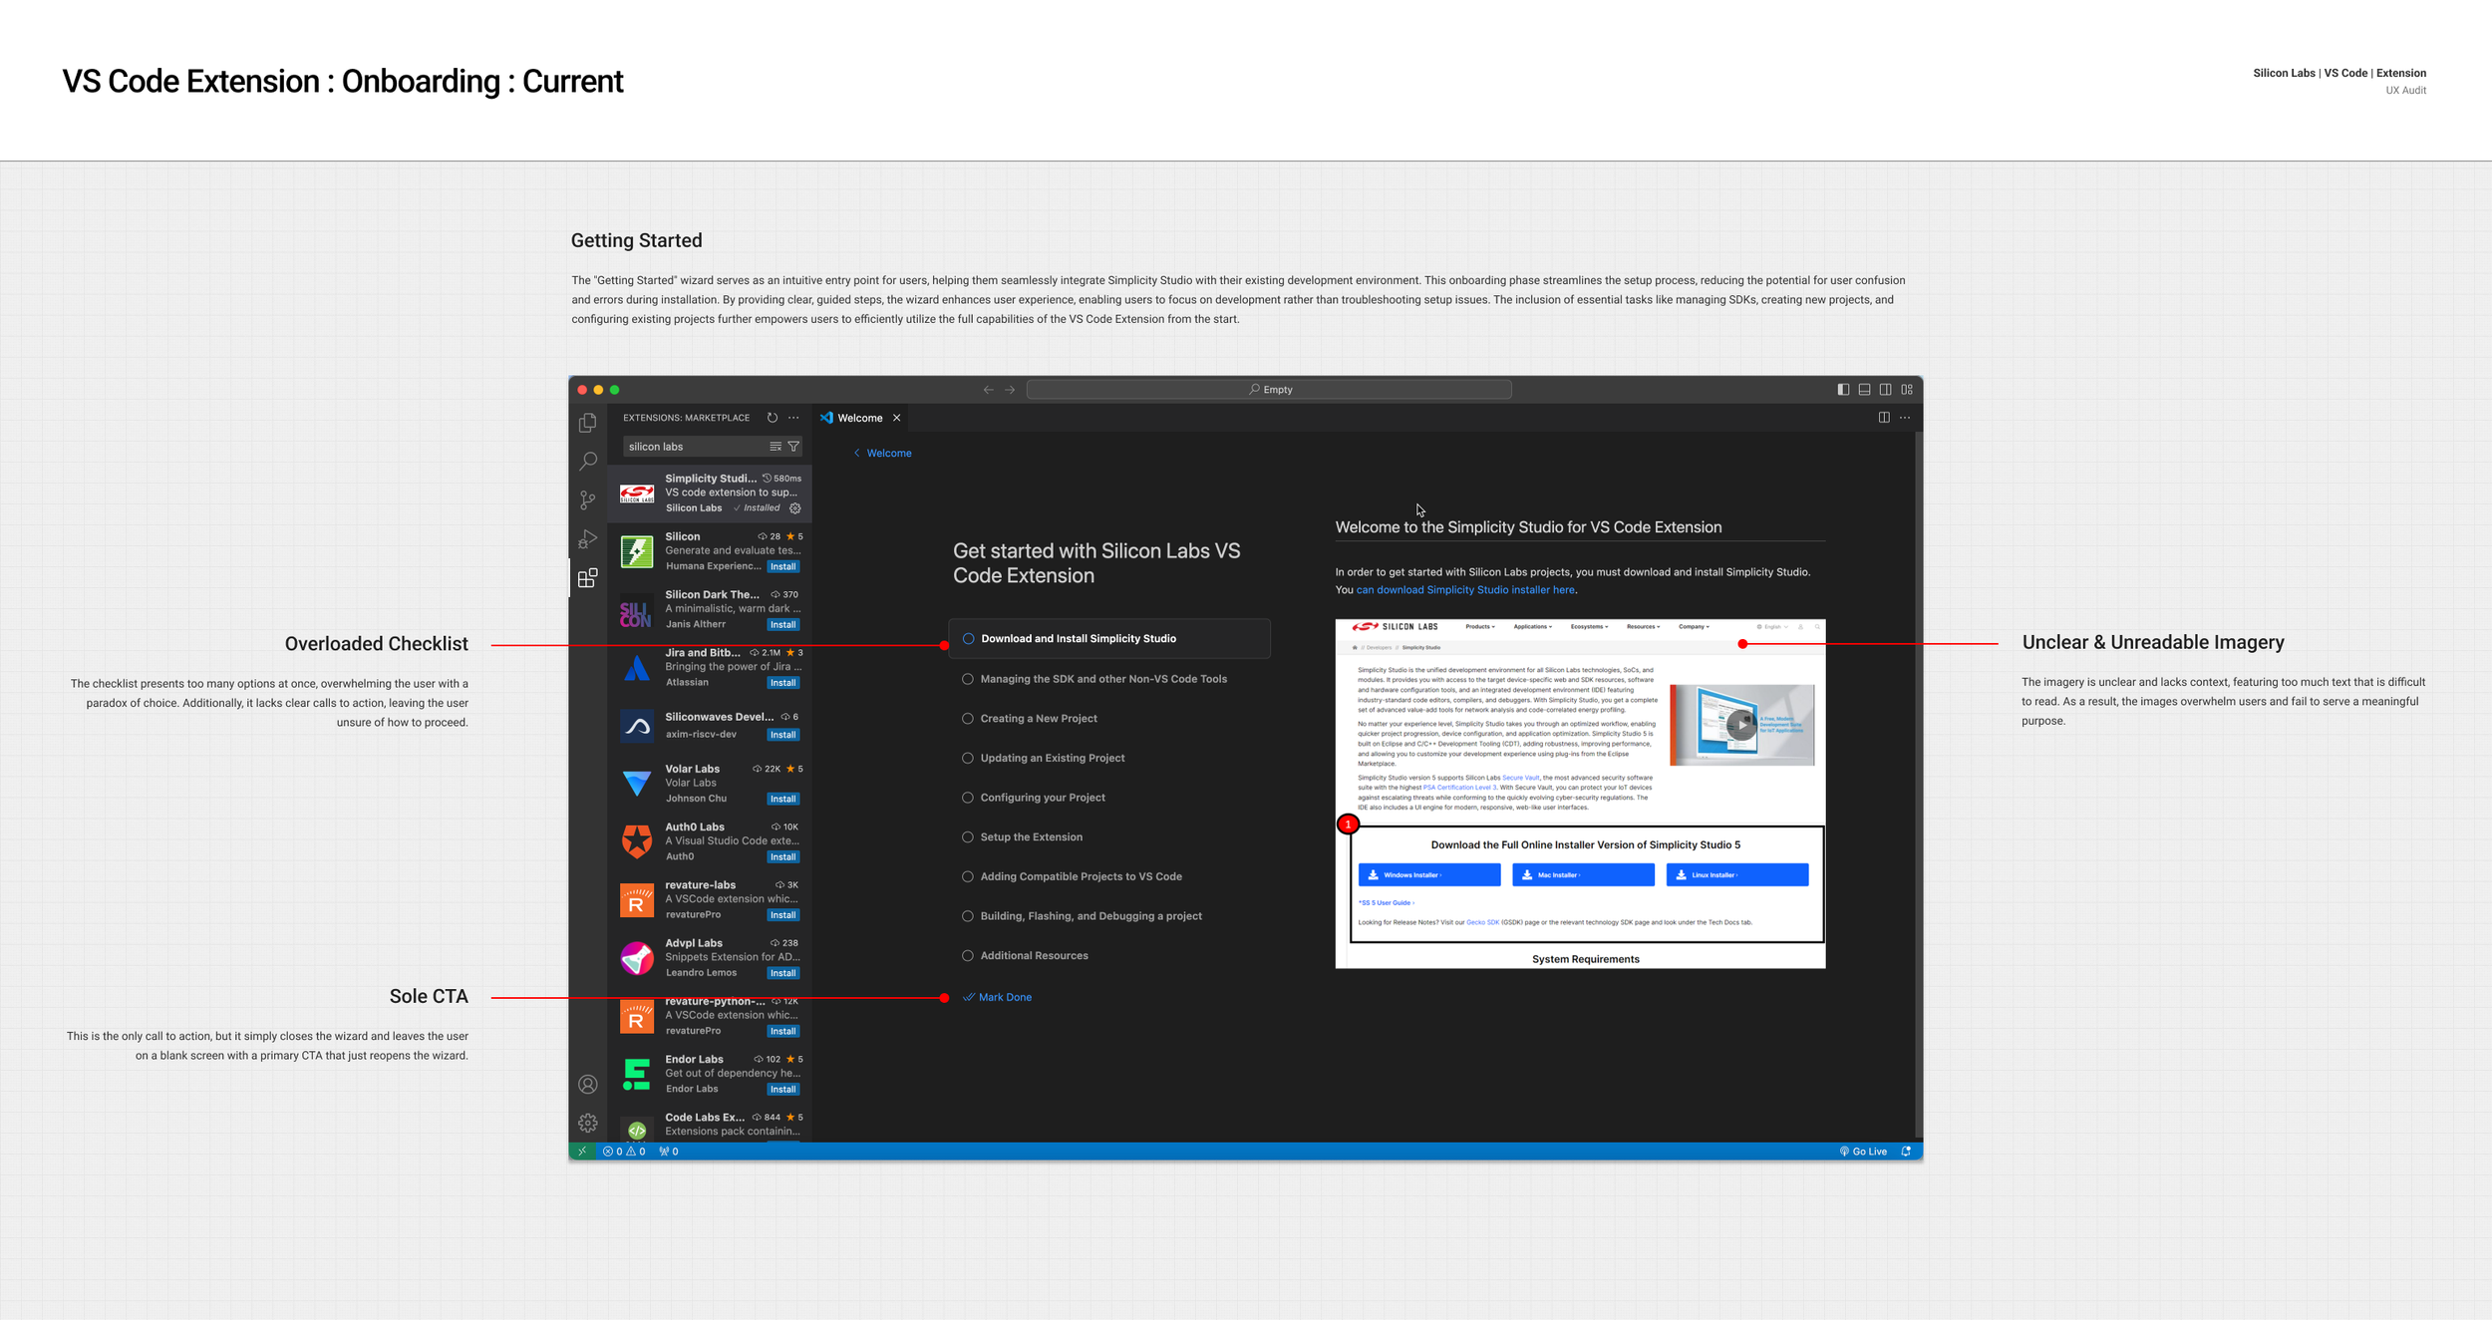Open Manage gear at bottom of activity bar

coord(588,1123)
